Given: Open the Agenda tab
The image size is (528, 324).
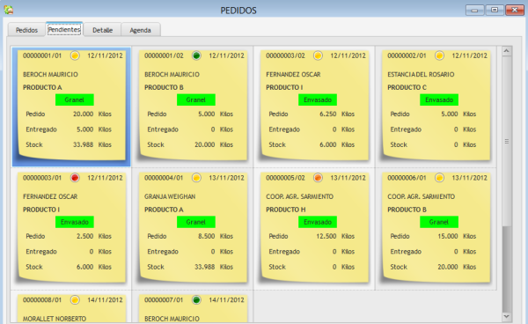Looking at the screenshot, I should coord(141,30).
